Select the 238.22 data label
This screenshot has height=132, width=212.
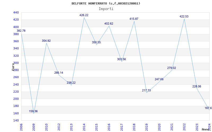[71, 83]
